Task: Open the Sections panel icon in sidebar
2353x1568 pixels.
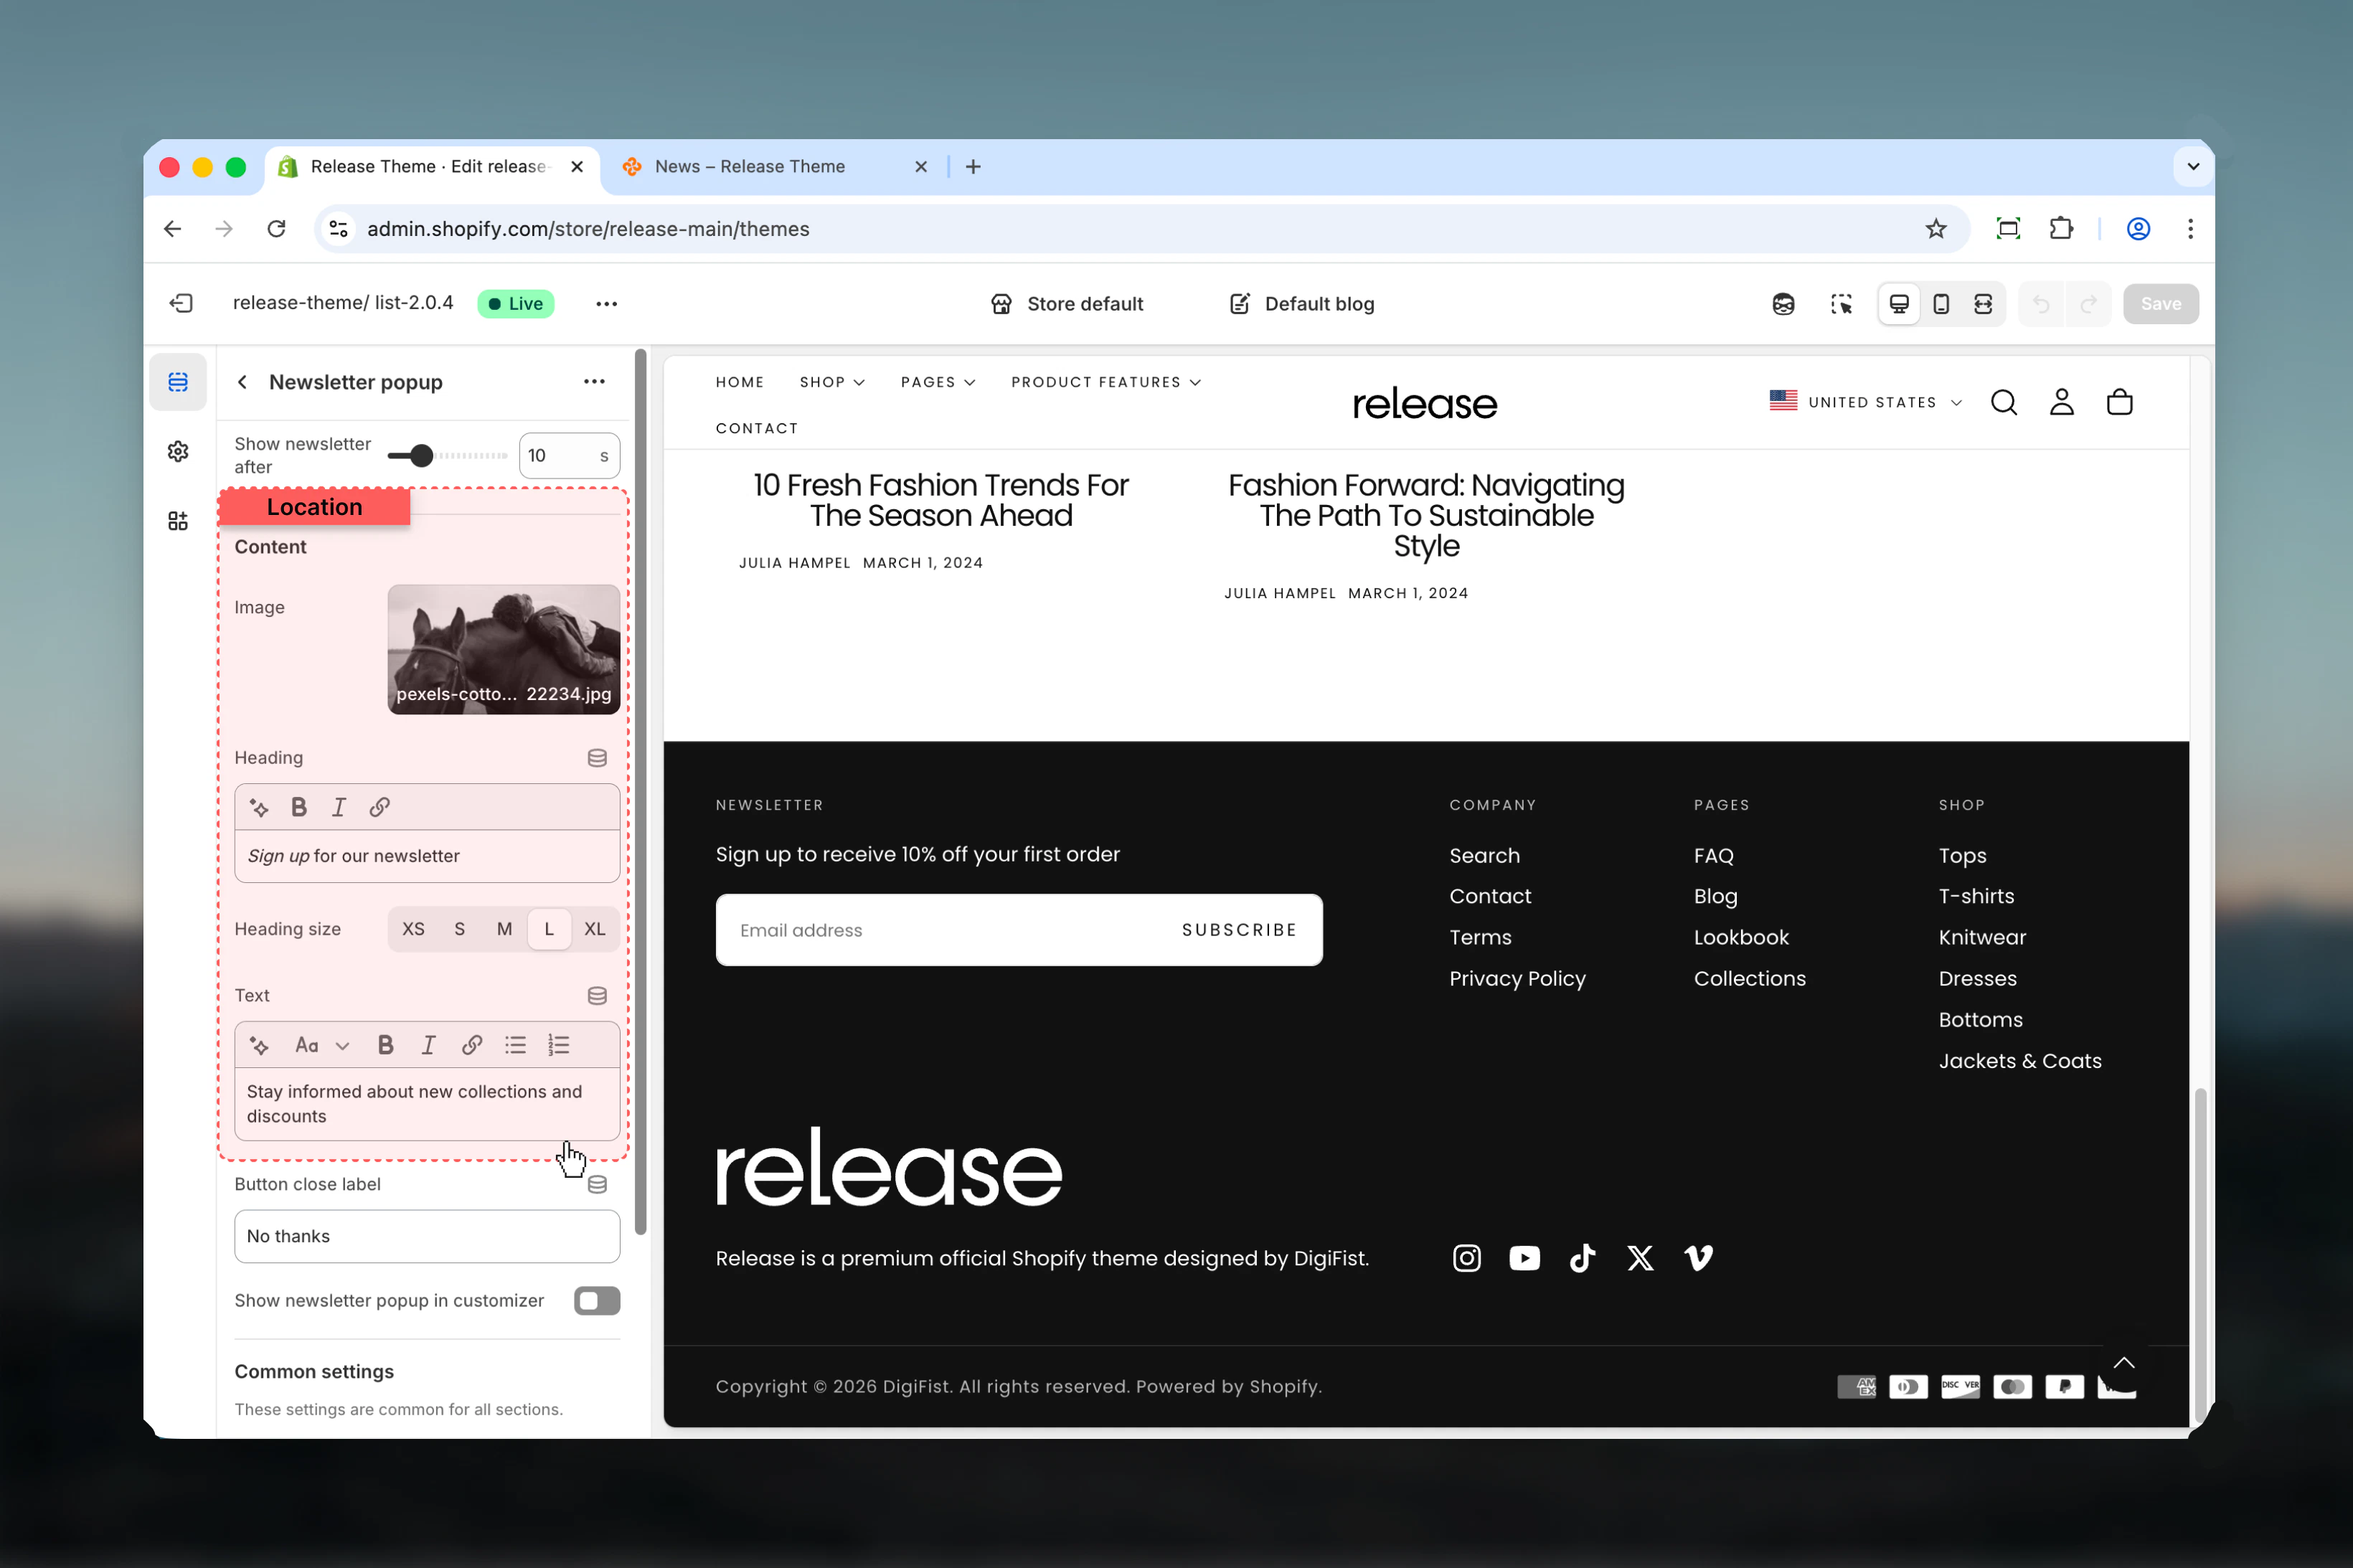Action: (178, 382)
